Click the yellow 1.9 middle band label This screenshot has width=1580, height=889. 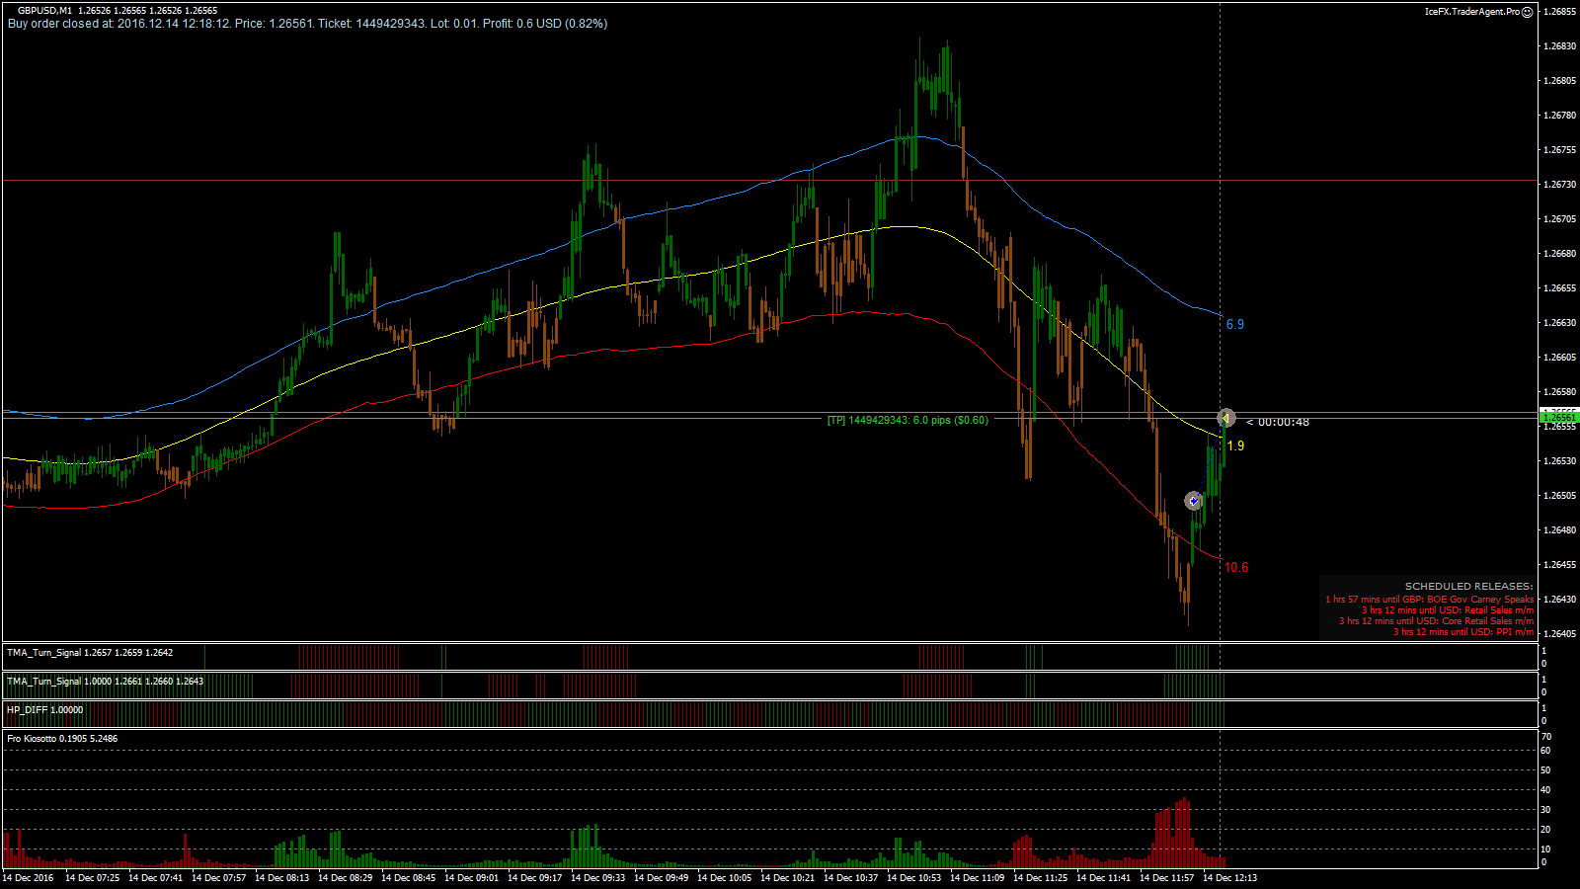point(1235,445)
